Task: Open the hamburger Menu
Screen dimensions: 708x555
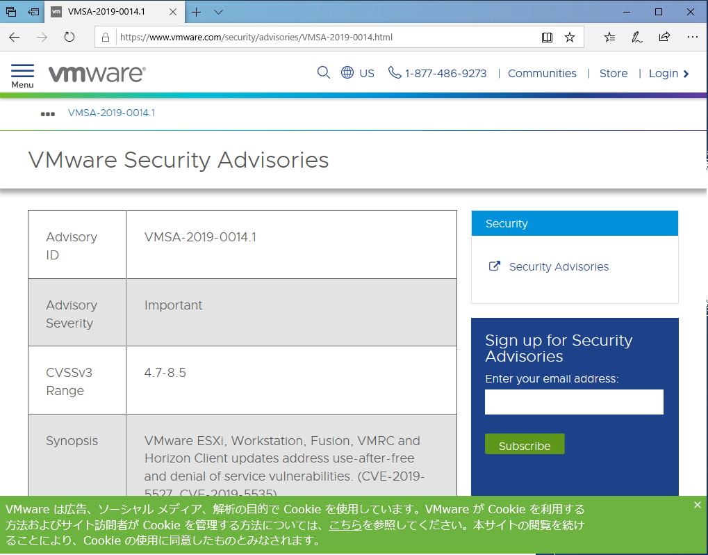Action: [x=22, y=74]
